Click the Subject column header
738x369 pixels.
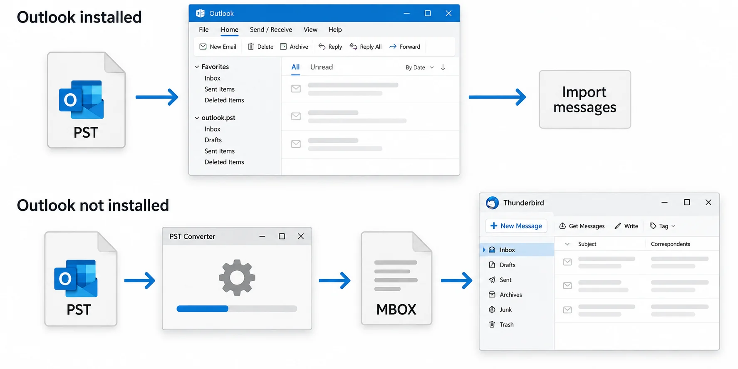click(587, 244)
